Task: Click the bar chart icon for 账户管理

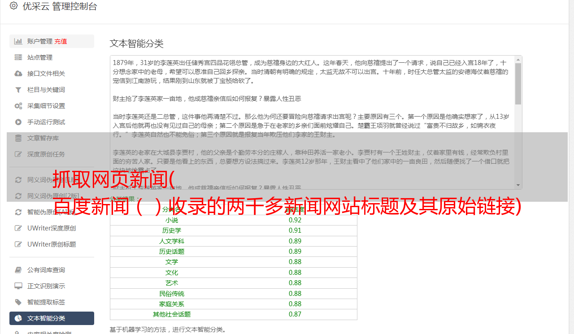Action: click(18, 41)
